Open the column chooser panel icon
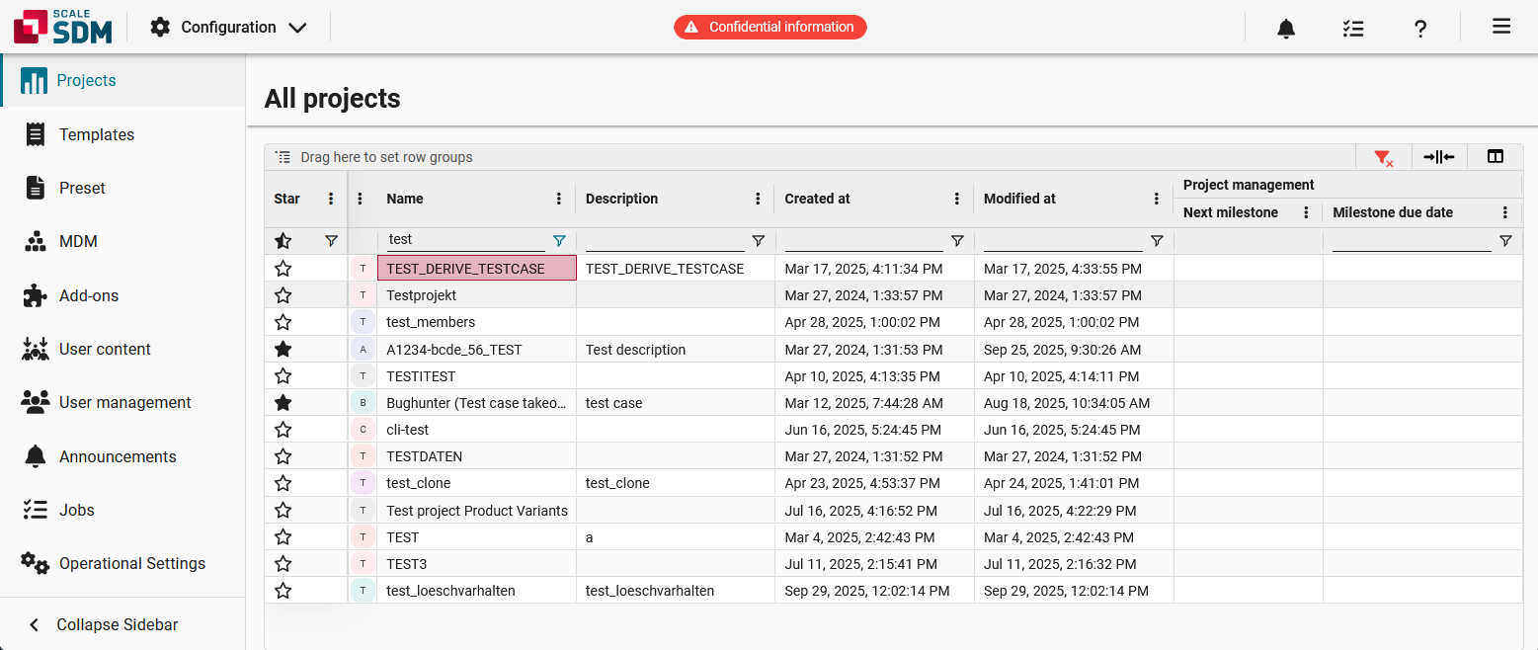 pos(1495,157)
